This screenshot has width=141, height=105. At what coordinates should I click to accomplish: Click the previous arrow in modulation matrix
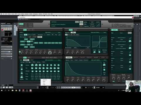pyautogui.click(x=129, y=33)
